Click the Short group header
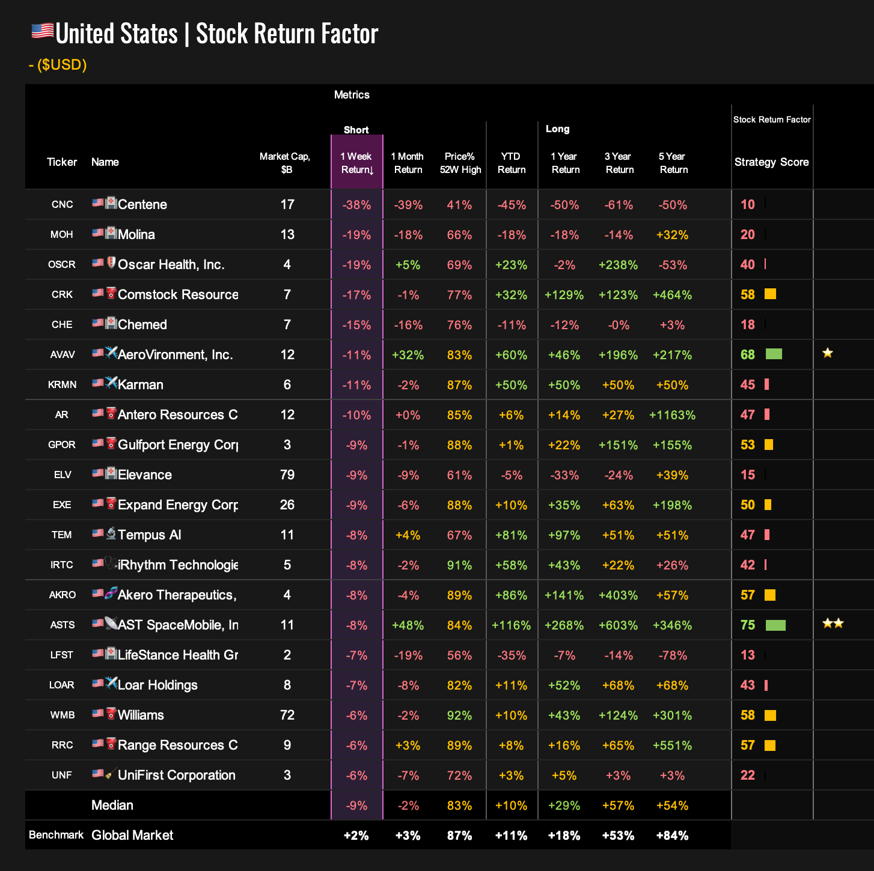Screen dimensions: 874x871 point(356,130)
